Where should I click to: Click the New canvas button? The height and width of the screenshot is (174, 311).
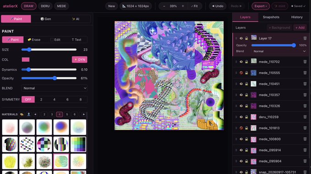(x=111, y=6)
